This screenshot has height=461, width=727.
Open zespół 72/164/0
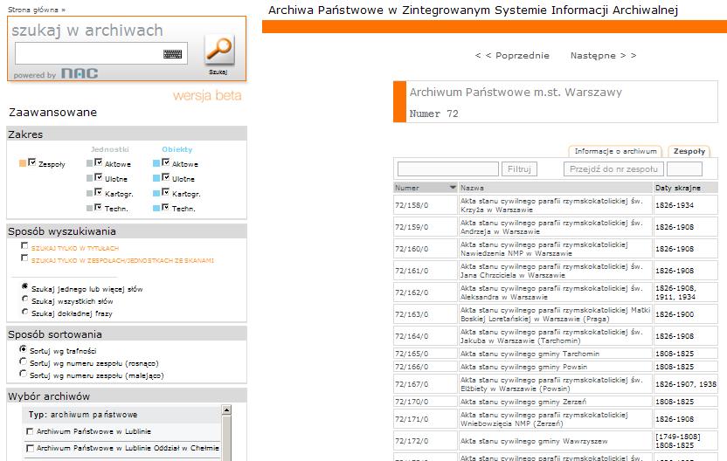click(412, 336)
